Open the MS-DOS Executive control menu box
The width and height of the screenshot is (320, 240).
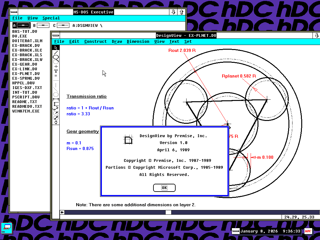pyautogui.click(x=14, y=12)
